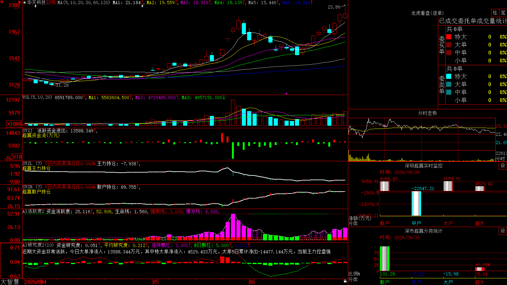Click the 06 month marker on time axis
The height and width of the screenshot is (285, 507).
click(x=252, y=282)
